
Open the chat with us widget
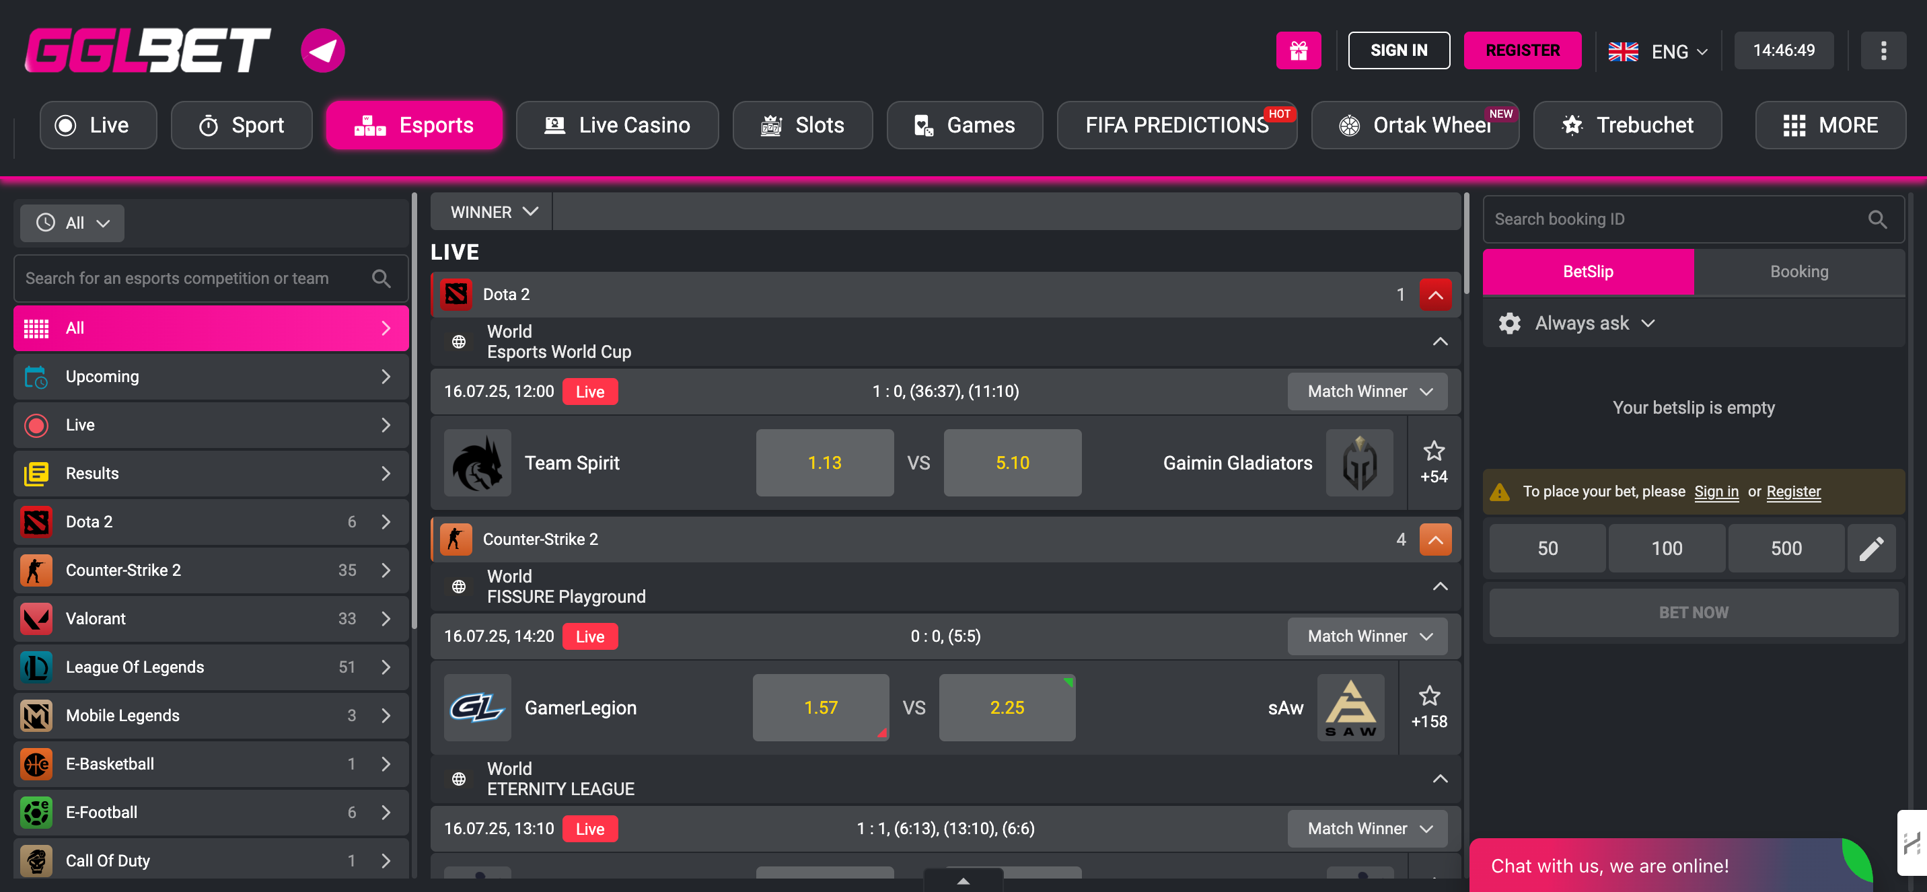coord(1671,865)
